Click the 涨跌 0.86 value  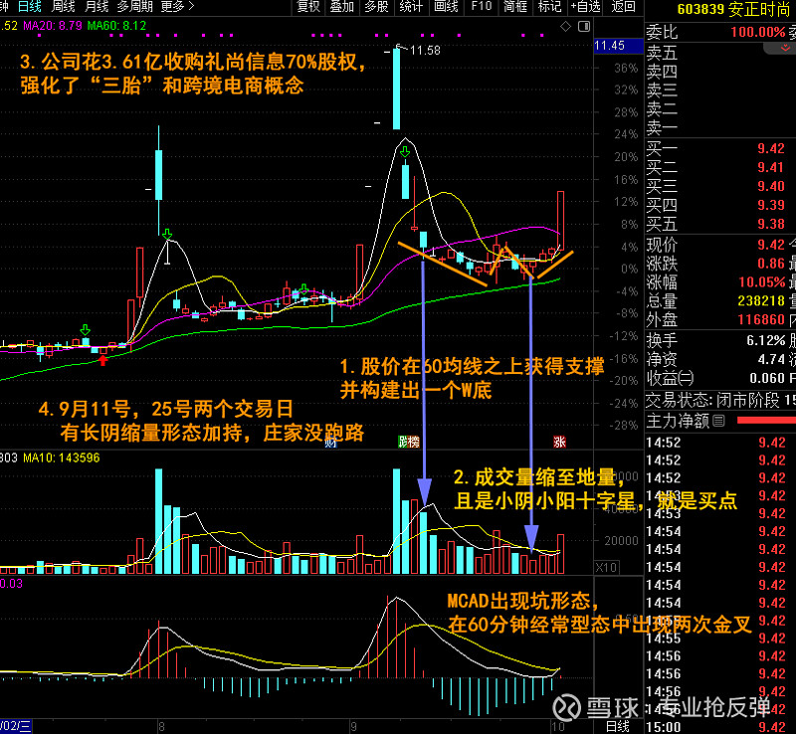pyautogui.click(x=771, y=264)
